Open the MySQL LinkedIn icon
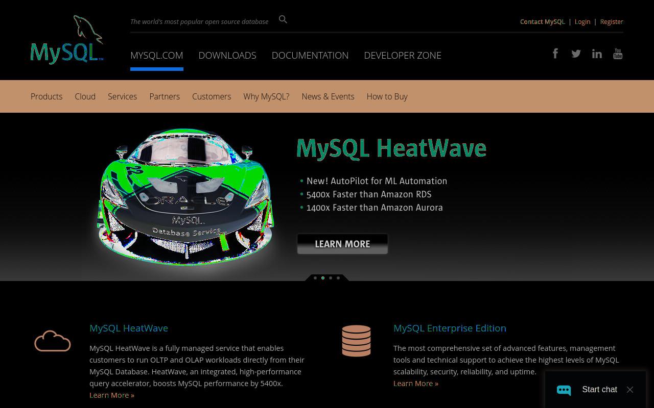654x408 pixels. [597, 54]
